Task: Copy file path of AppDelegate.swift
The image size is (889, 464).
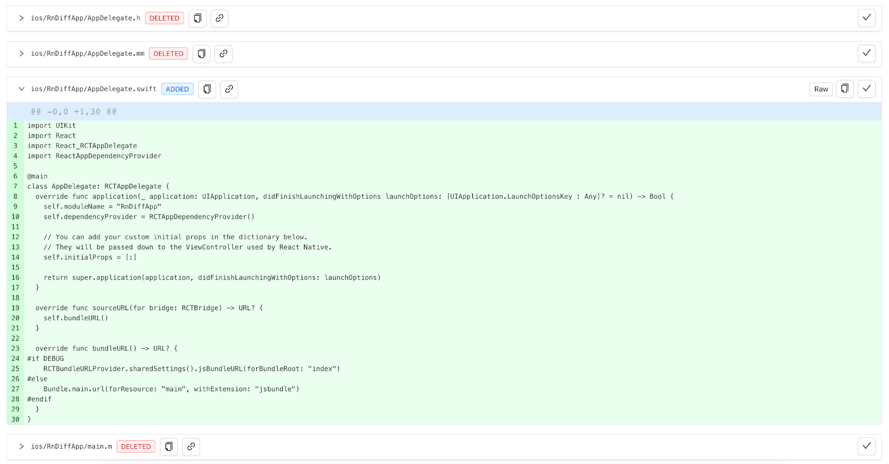Action: tap(207, 89)
